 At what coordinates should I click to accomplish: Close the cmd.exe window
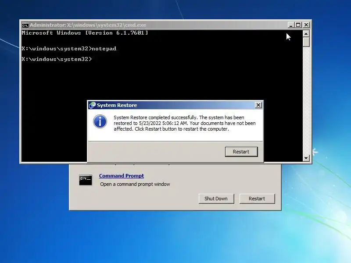point(306,25)
